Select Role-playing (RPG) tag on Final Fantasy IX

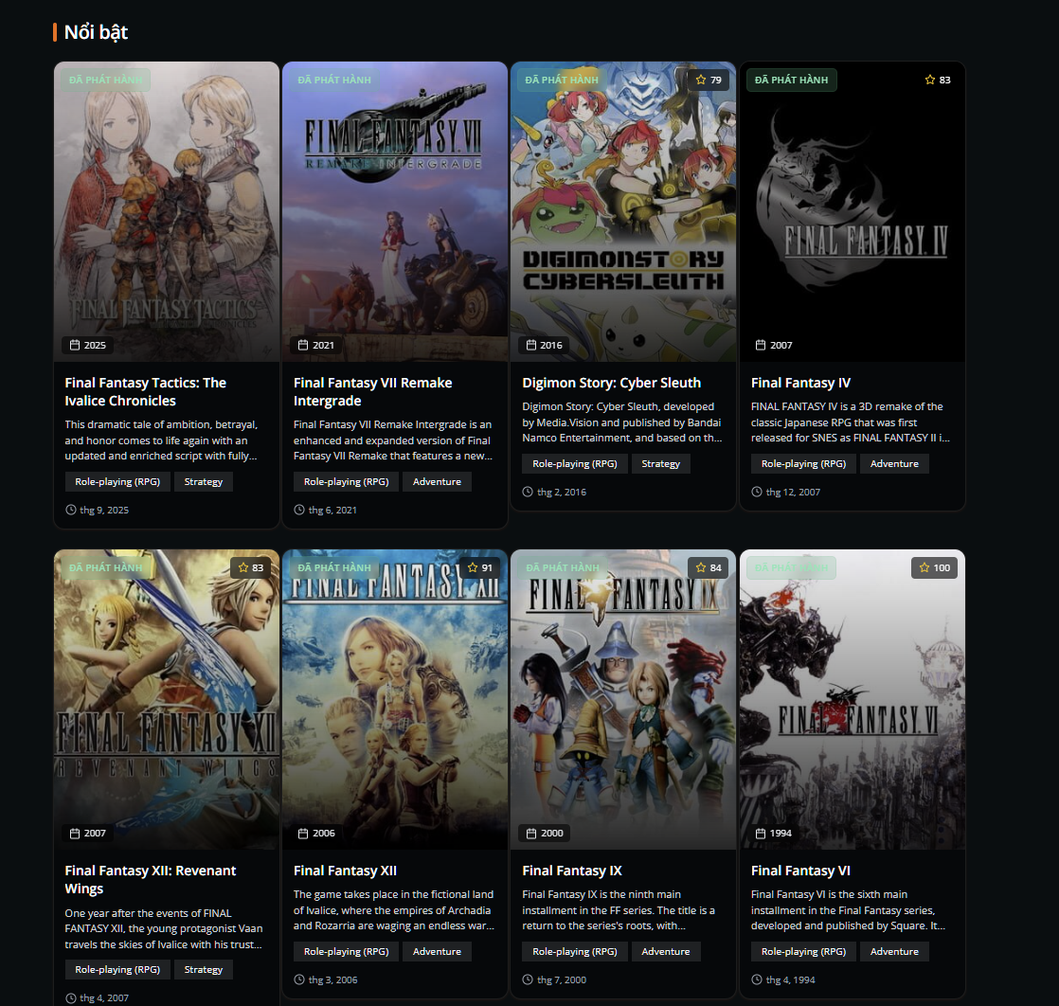pos(574,952)
